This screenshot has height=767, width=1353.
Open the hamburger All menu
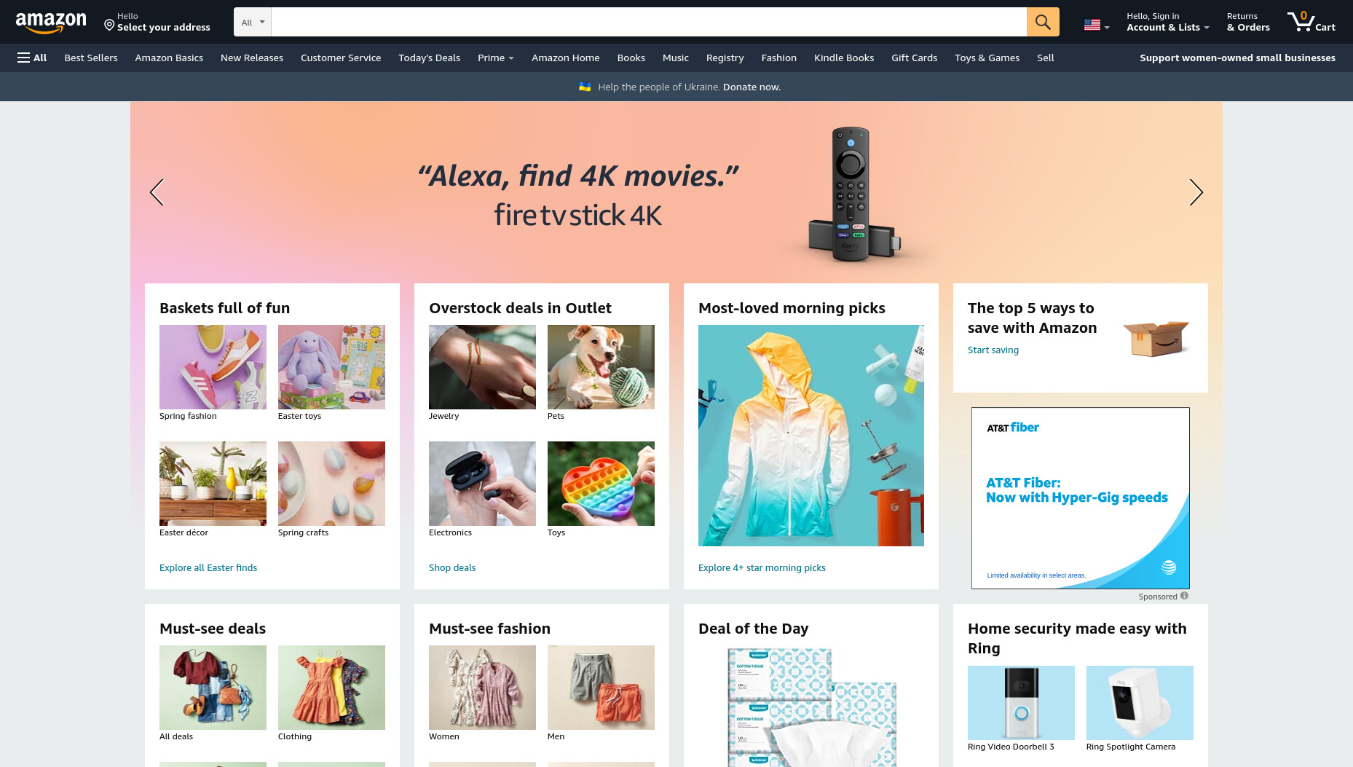tap(32, 58)
